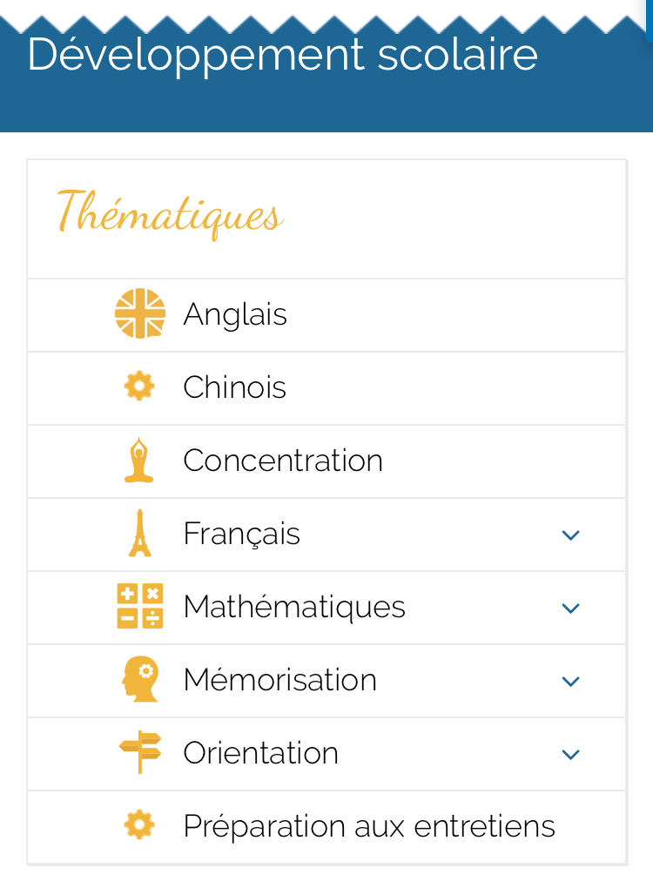Screen dimensions: 653x888
Task: Select the meditation icon for Concentration
Action: pyautogui.click(x=139, y=461)
